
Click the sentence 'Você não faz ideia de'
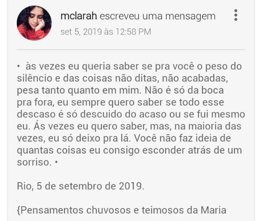182,138
